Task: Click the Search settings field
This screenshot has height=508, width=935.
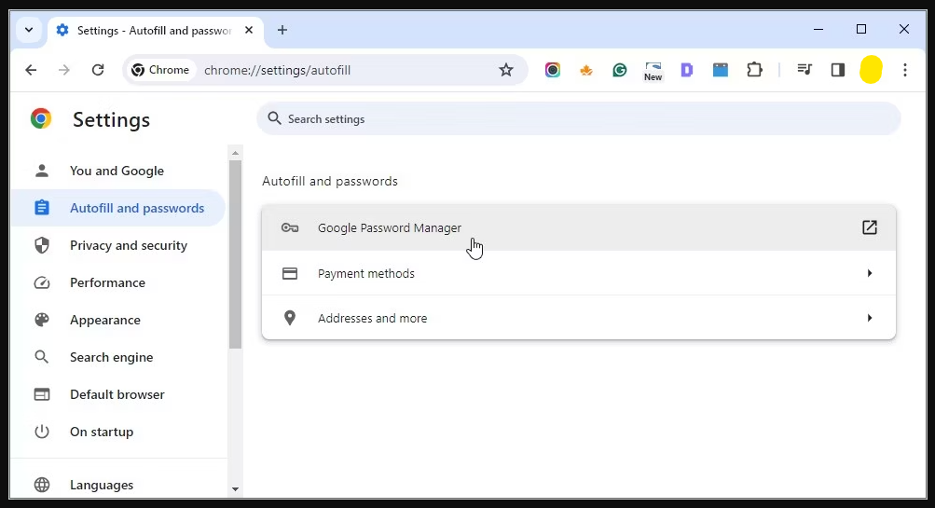Action: point(578,118)
